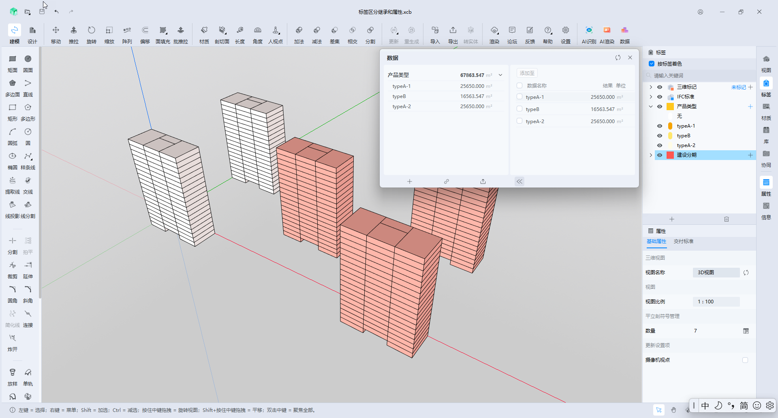
Task: Expand the 建设分期 tree node
Action: point(651,155)
